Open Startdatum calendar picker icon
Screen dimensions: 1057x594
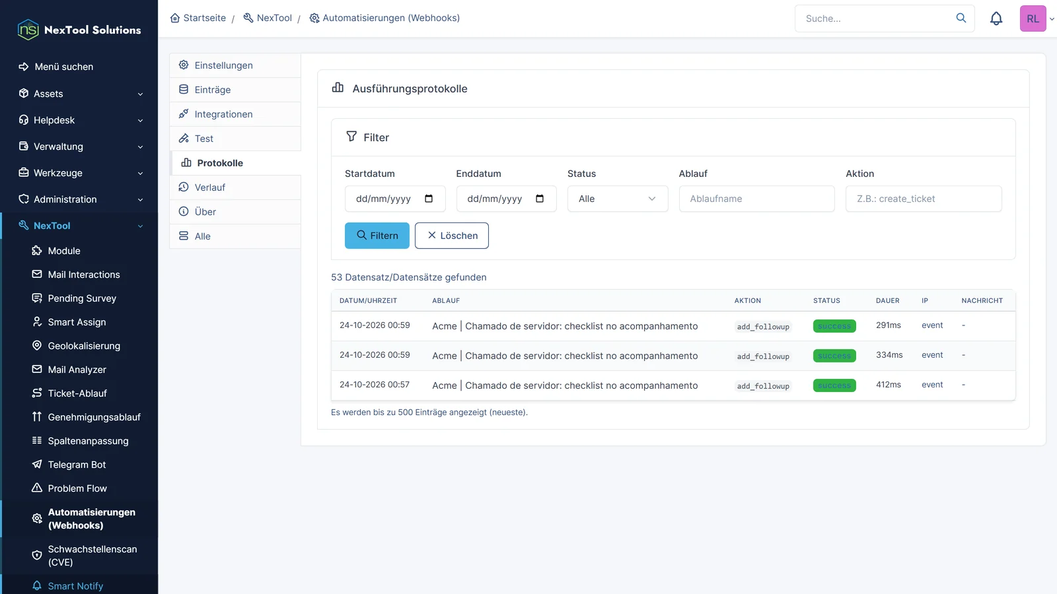[429, 199]
